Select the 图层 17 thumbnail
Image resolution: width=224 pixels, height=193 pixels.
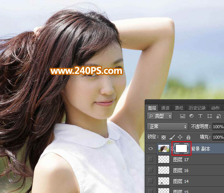164,159
